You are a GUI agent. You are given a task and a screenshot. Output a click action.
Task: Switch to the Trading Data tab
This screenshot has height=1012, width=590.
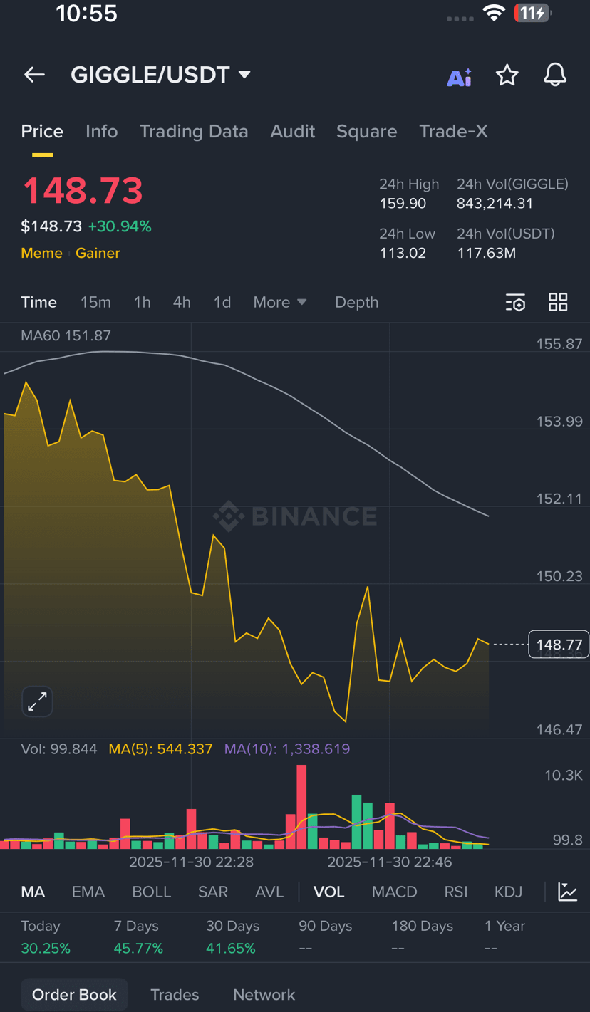coord(194,132)
